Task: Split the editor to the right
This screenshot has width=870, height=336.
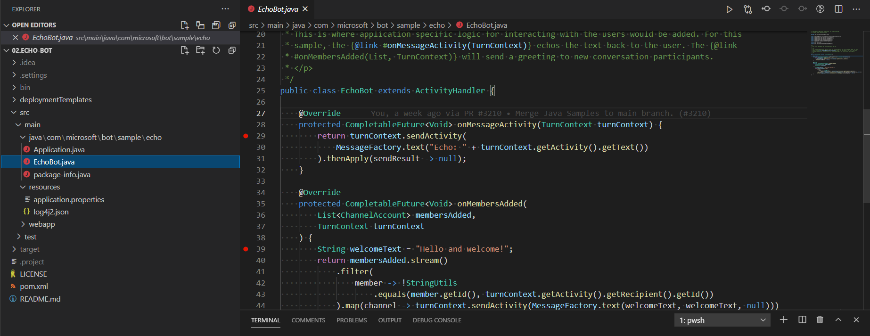Action: (838, 9)
